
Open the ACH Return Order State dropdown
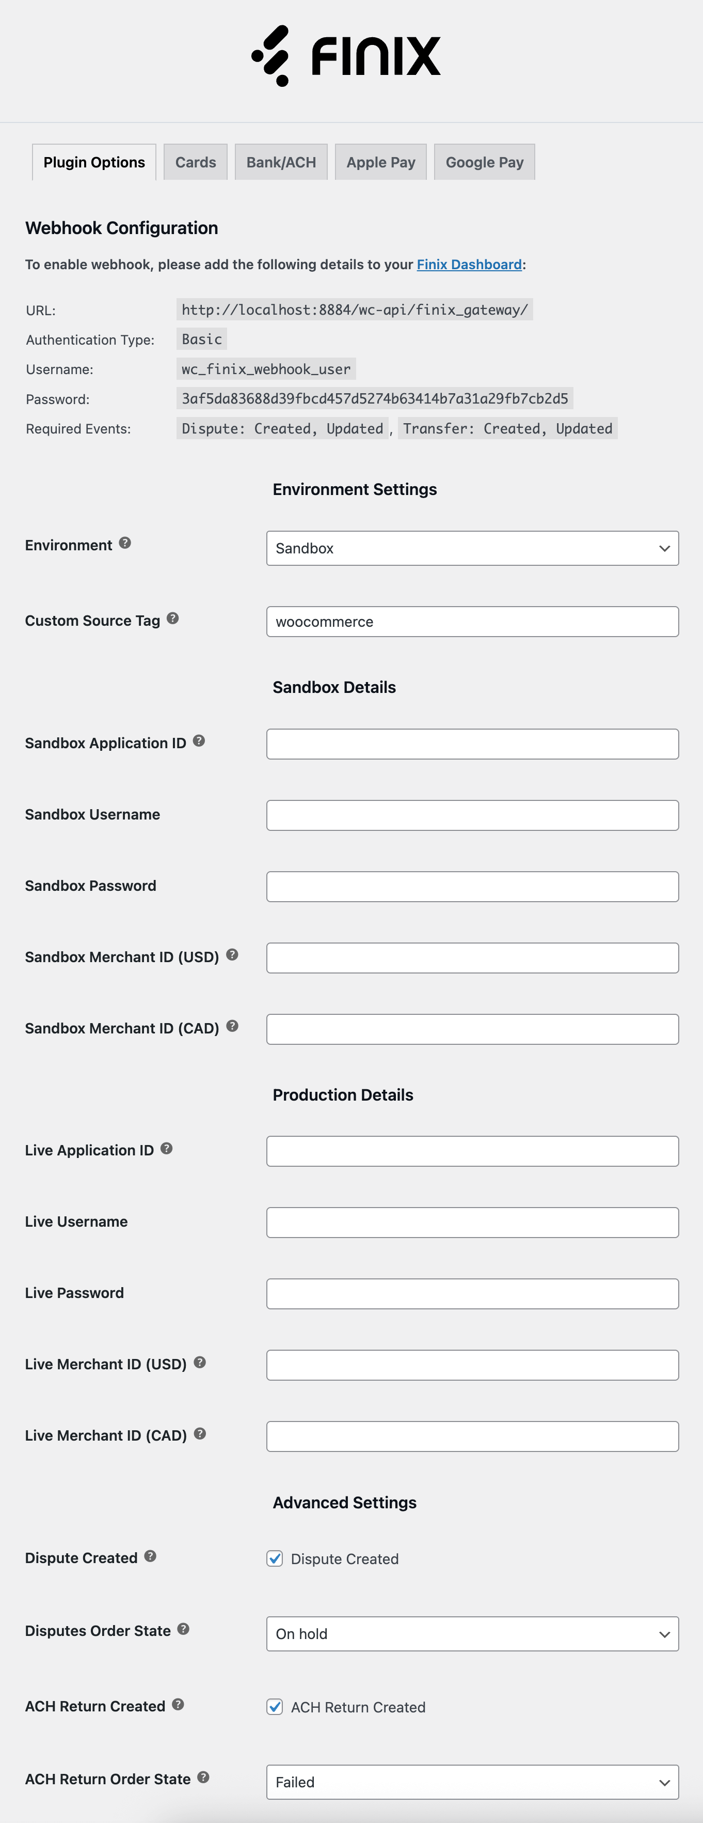point(472,1782)
